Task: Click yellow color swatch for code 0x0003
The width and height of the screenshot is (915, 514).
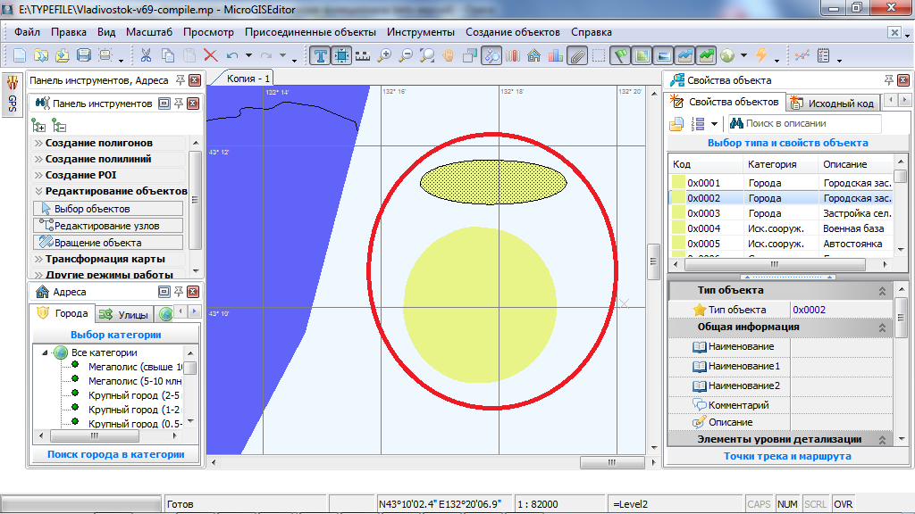Action: click(678, 213)
